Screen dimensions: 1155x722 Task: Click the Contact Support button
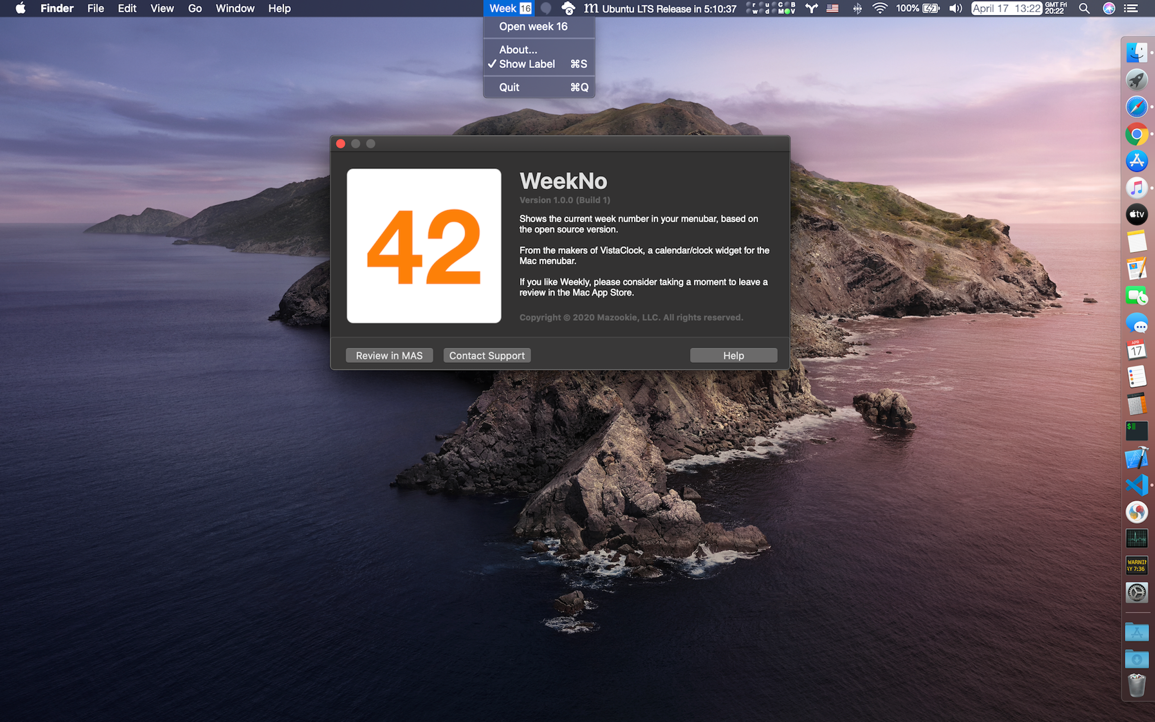pos(487,355)
